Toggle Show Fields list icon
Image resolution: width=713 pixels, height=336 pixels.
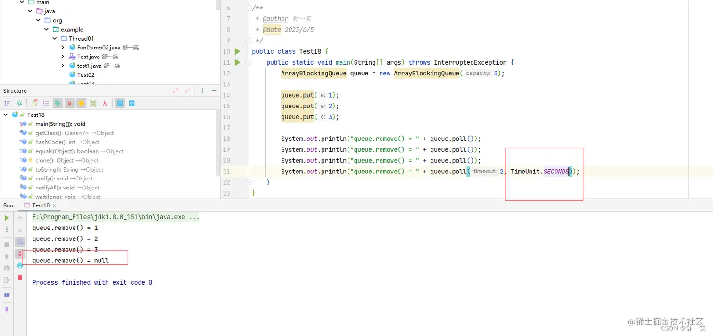tap(46, 103)
